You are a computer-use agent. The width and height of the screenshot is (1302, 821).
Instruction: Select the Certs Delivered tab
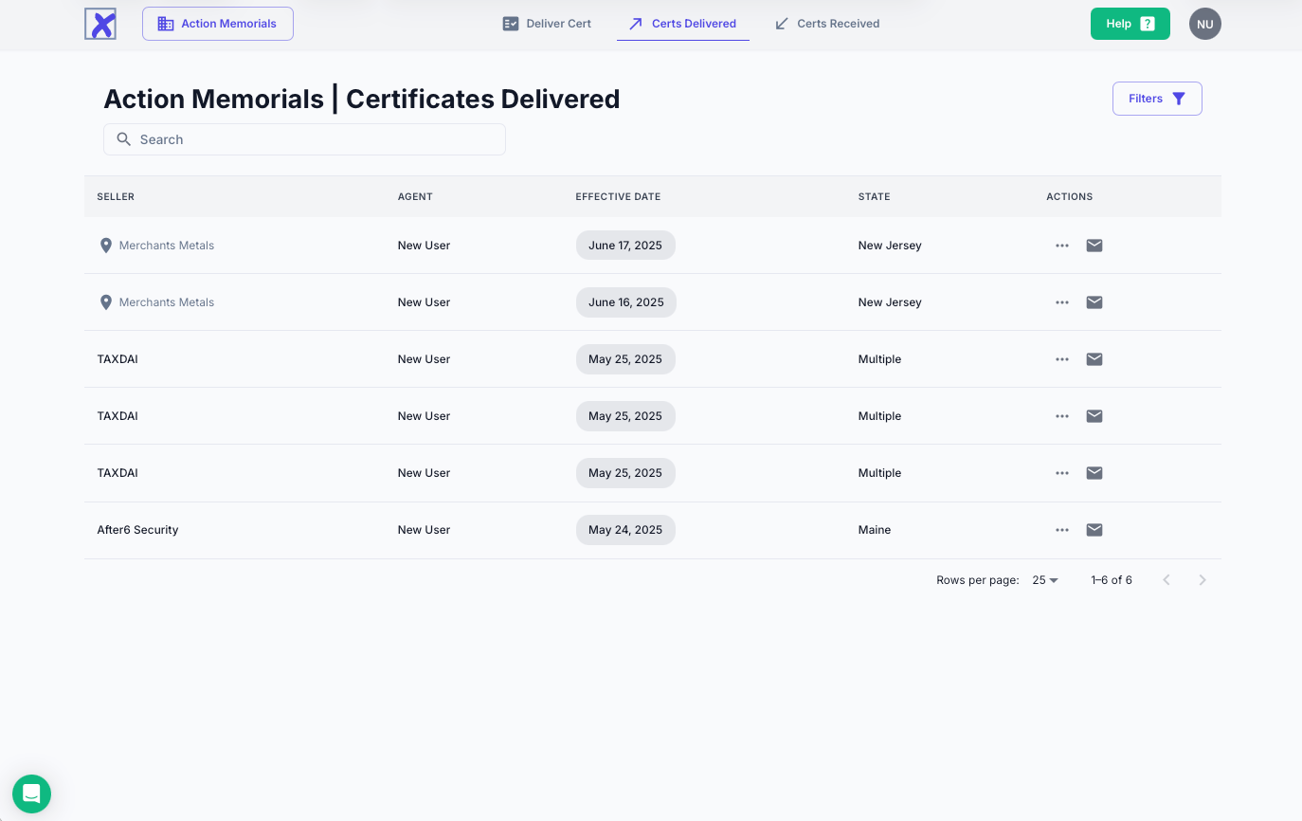[x=683, y=24]
